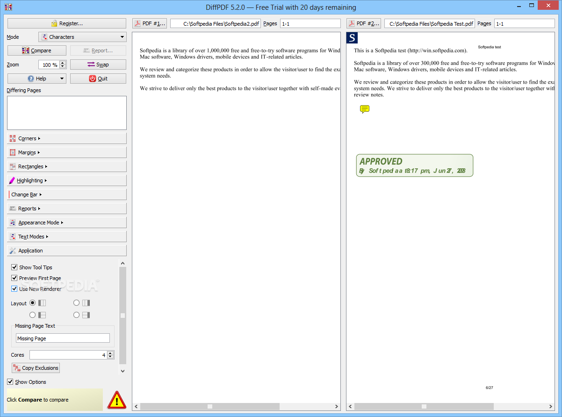The height and width of the screenshot is (417, 562).
Task: Click the options panel scroll up arrow
Action: 122,264
